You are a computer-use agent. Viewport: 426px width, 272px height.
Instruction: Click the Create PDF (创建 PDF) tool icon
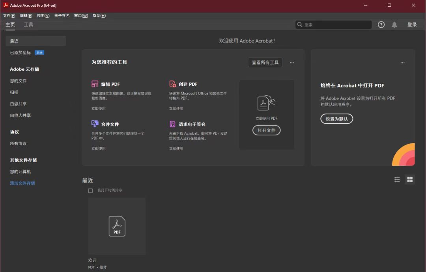[x=172, y=84]
